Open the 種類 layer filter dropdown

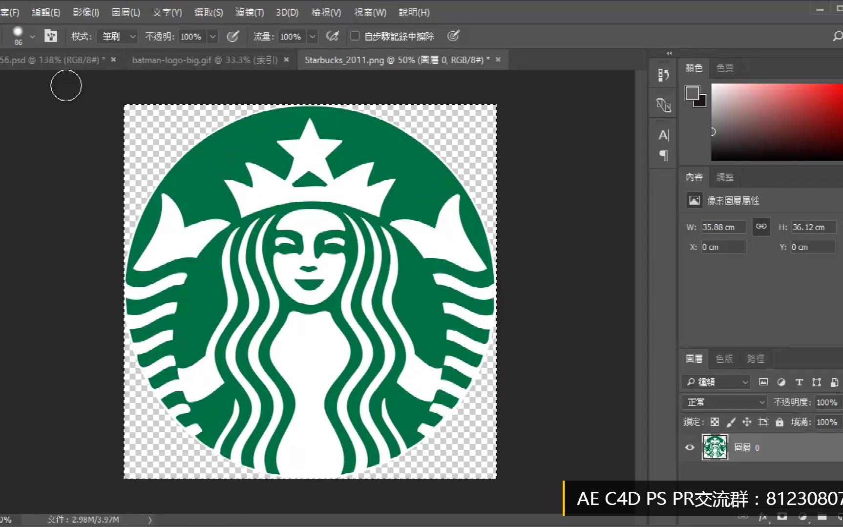[716, 382]
